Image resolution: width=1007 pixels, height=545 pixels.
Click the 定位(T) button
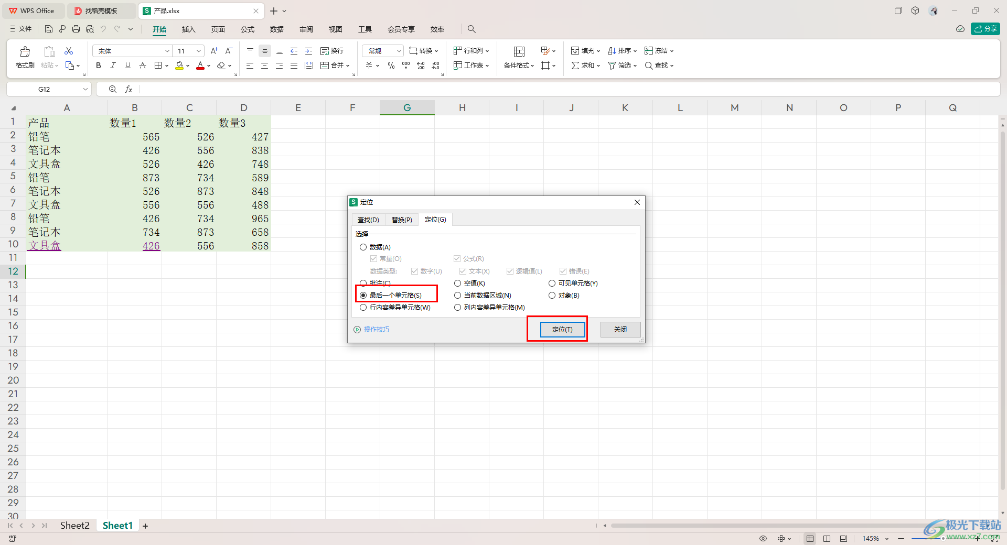(x=562, y=329)
